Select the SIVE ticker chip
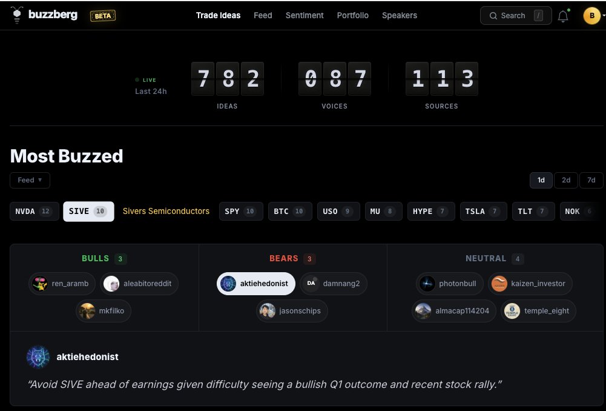Image resolution: width=606 pixels, height=411 pixels. 88,212
